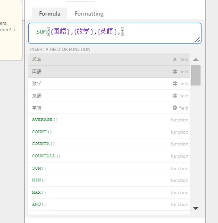Screen dimensions: 218x223
Task: Click inside the SUM formula input box
Action: (115, 34)
